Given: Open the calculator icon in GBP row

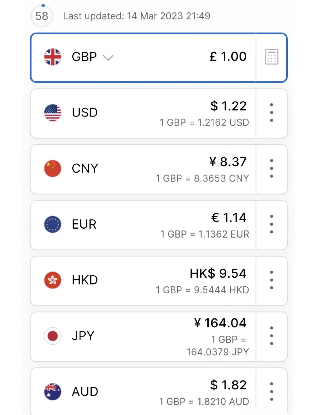Looking at the screenshot, I should tap(271, 57).
